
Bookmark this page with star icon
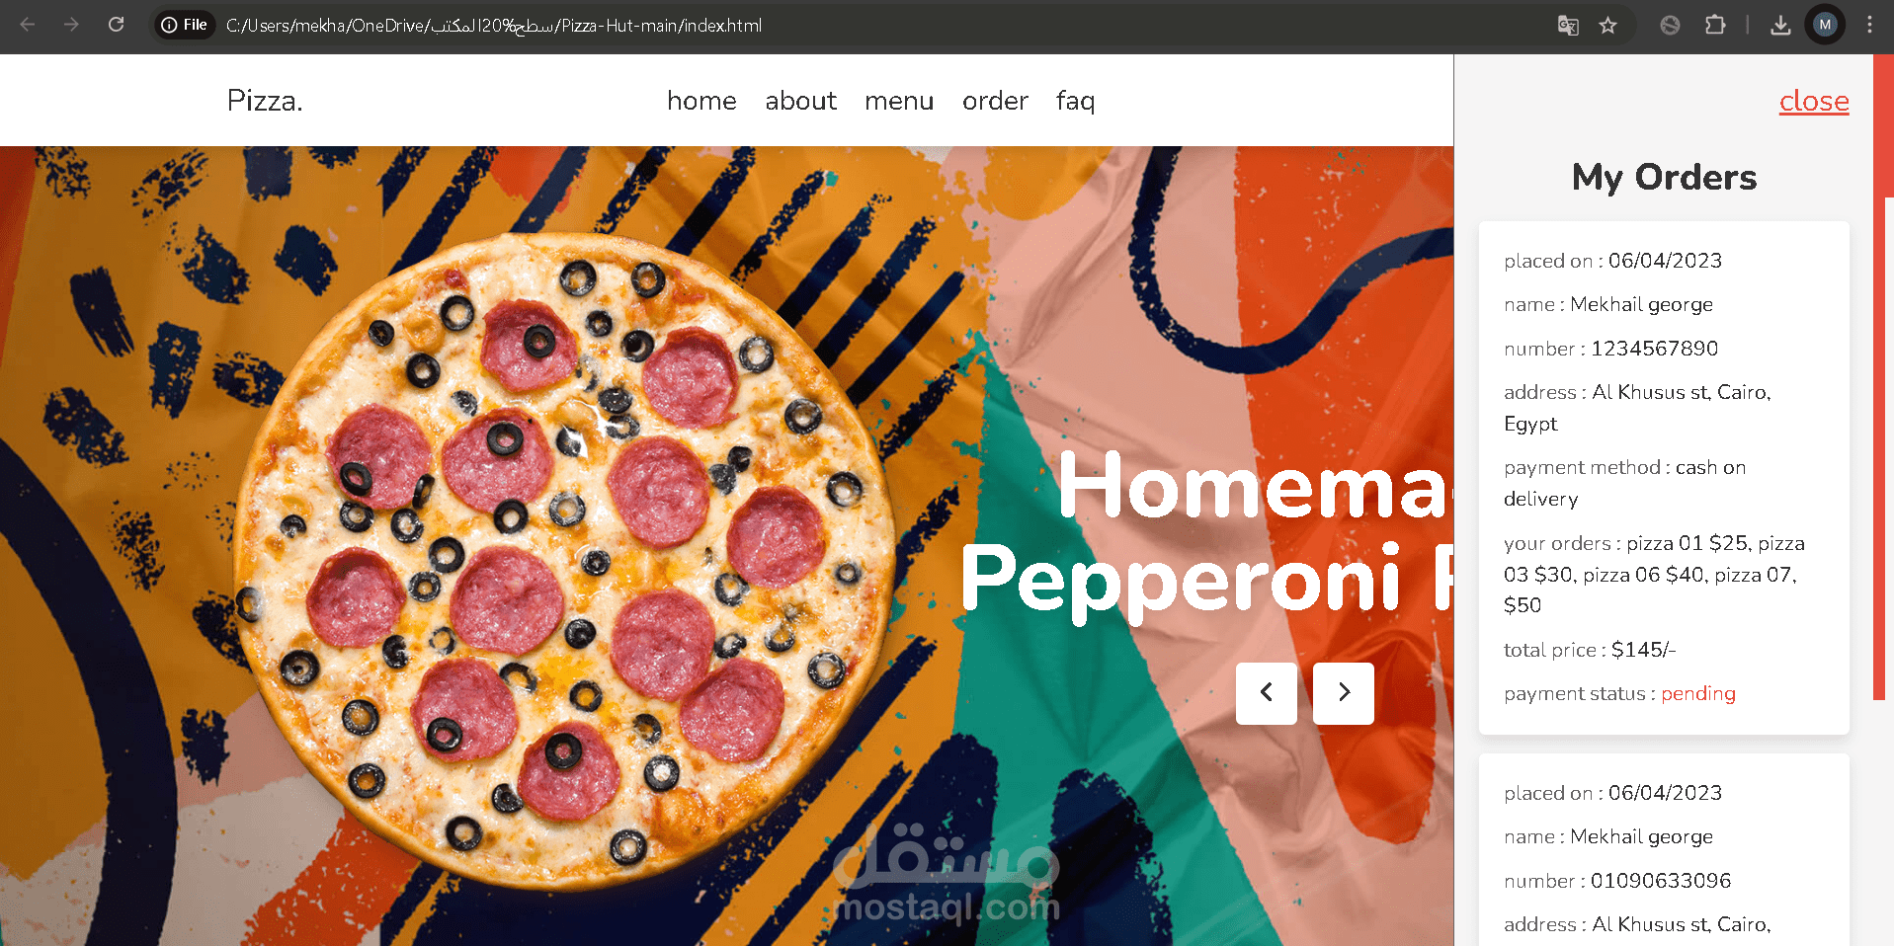[x=1608, y=26]
